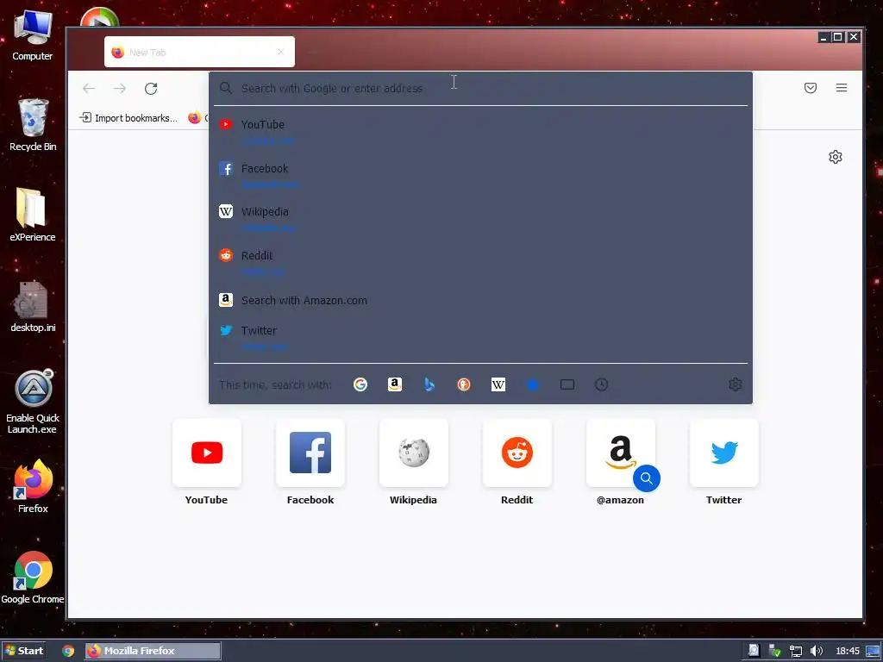Click the 18:45 taskbar clock
883x662 pixels.
(x=848, y=652)
